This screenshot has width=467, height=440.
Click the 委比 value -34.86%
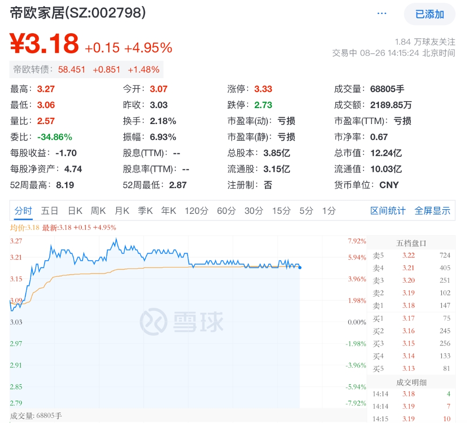coord(54,137)
